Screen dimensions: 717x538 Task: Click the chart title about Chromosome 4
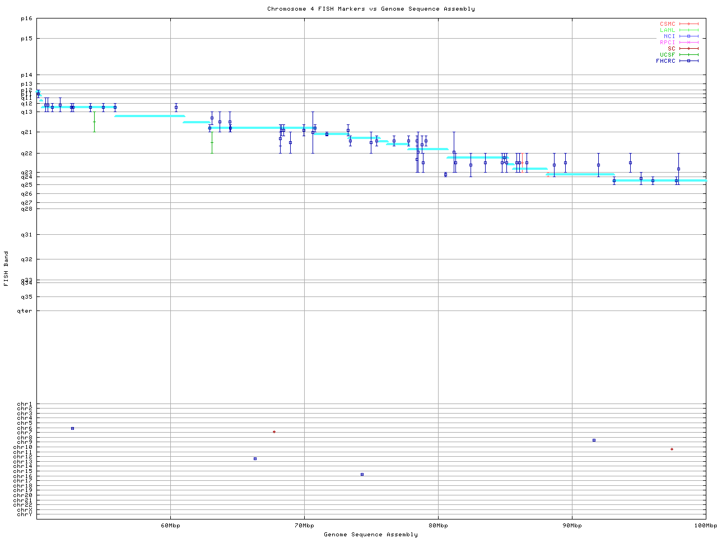pyautogui.click(x=371, y=8)
